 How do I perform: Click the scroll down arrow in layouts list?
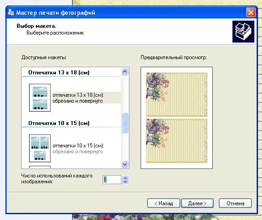125,164
